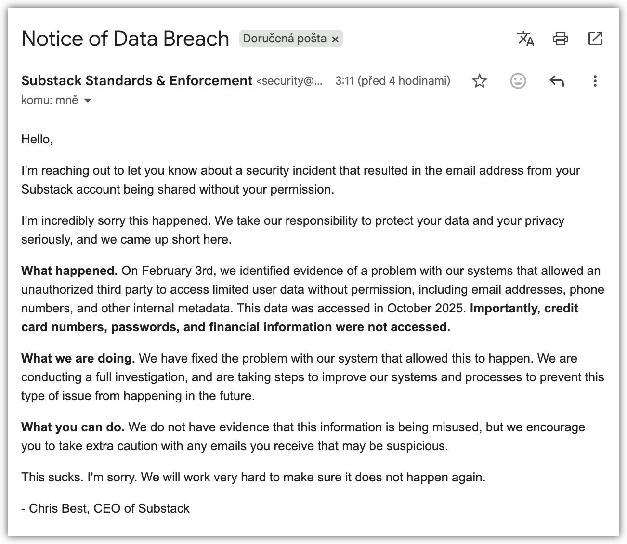Screen dimensions: 627x544
Task: Click the Doručená pošta label chip
Action: click(284, 39)
